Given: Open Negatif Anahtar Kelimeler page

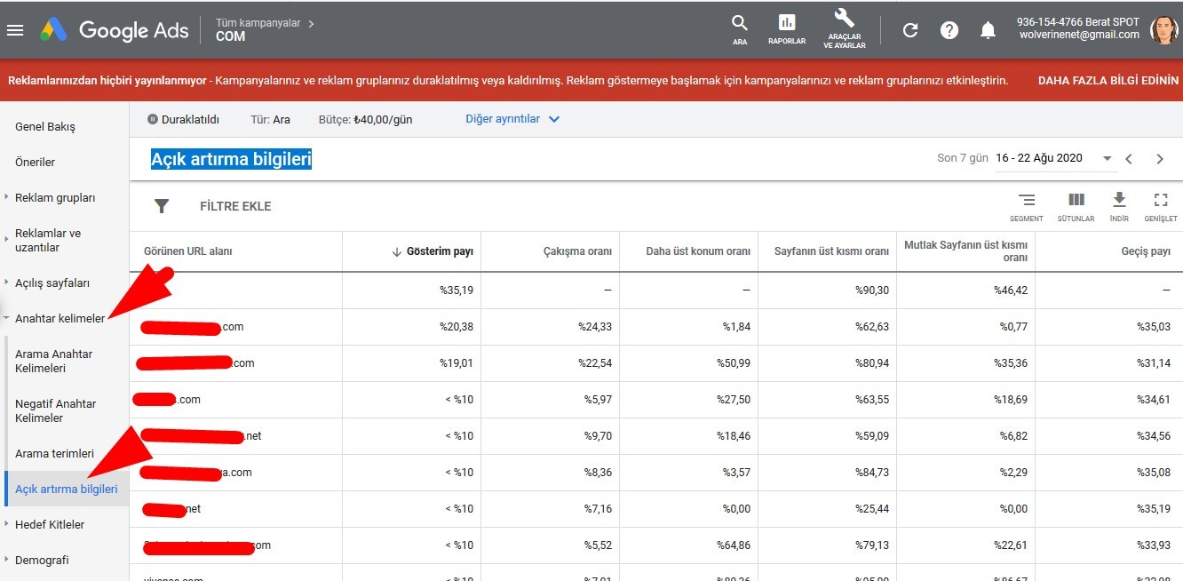Looking at the screenshot, I should click(55, 410).
